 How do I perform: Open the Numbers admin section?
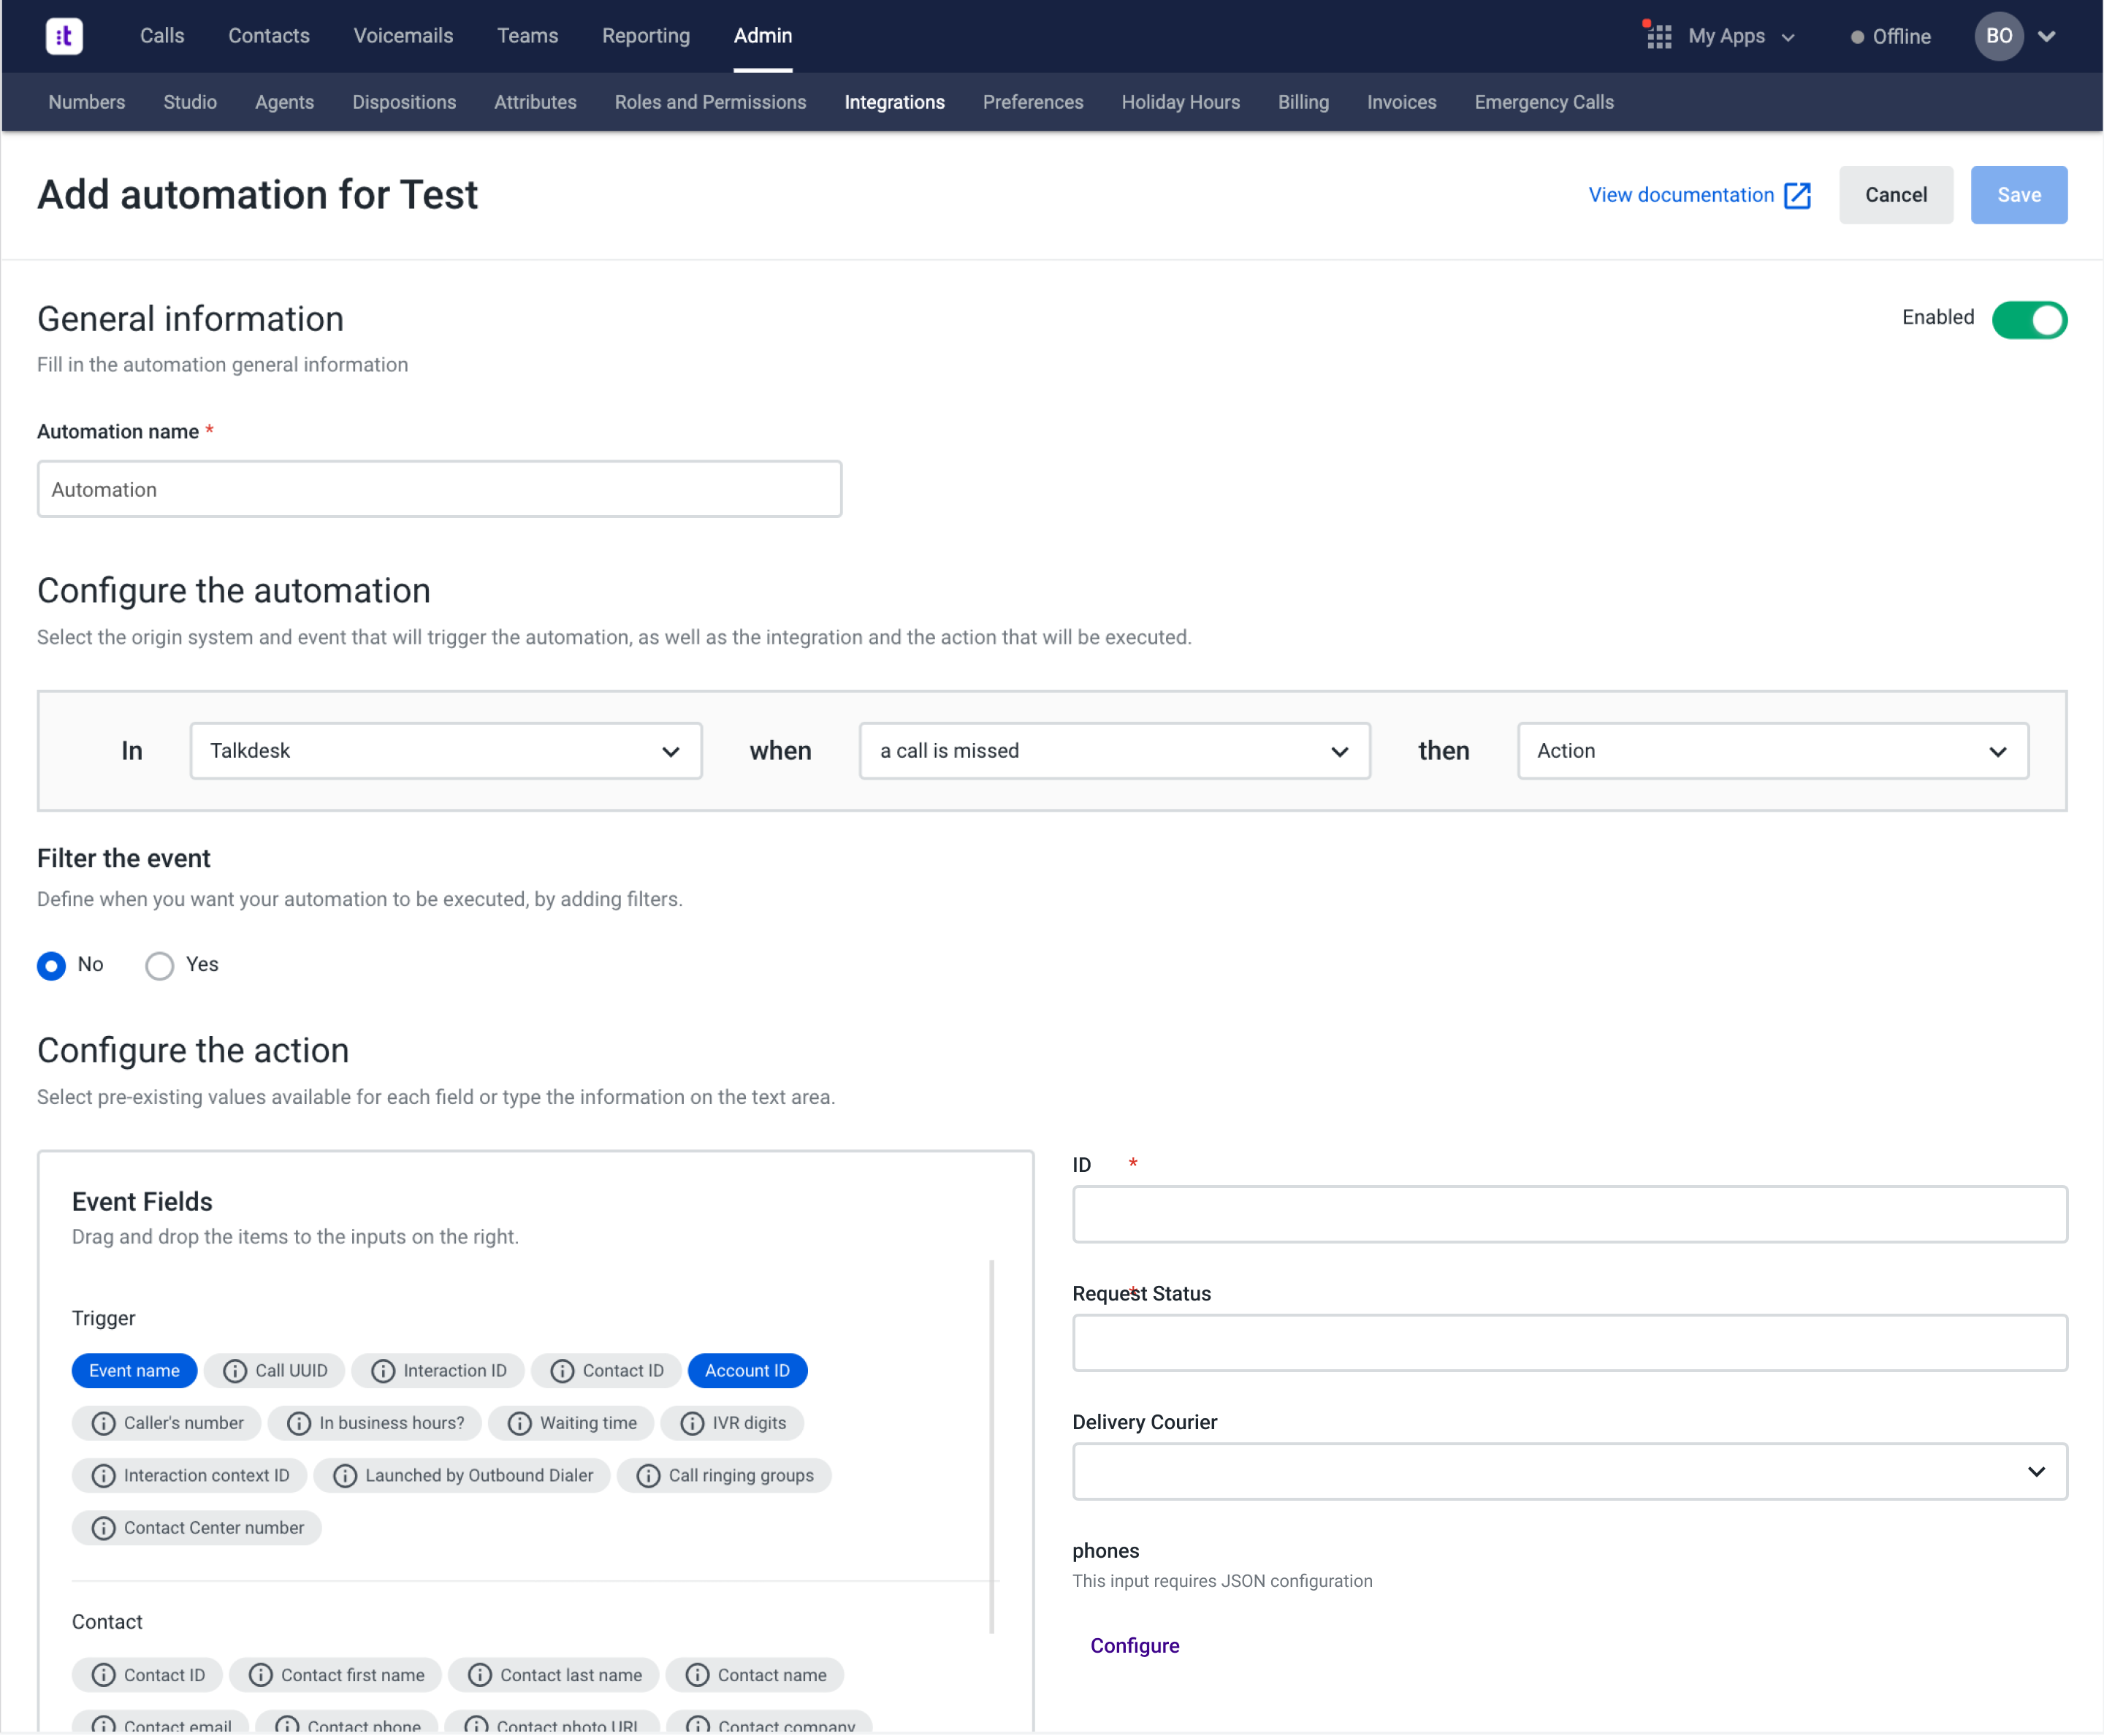[87, 102]
